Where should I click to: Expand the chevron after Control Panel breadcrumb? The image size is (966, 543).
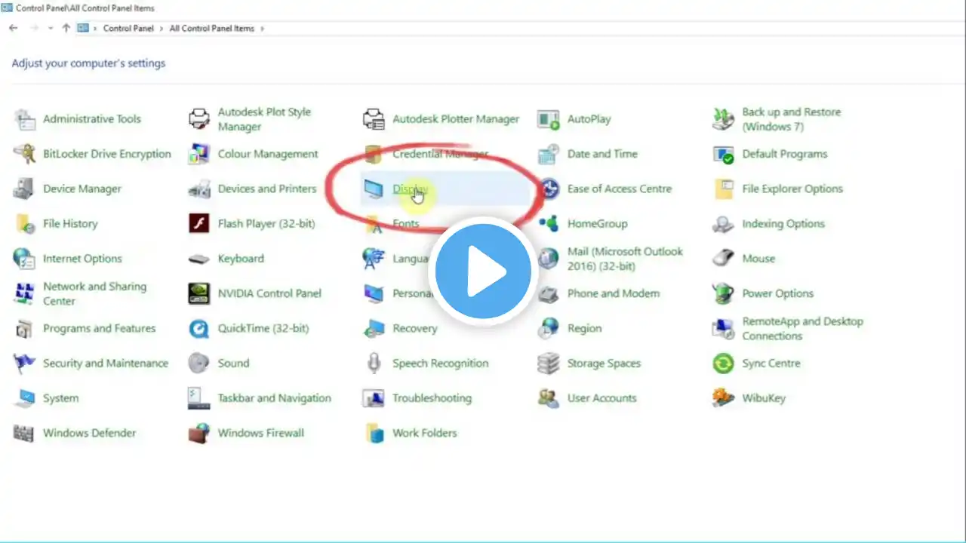click(161, 29)
